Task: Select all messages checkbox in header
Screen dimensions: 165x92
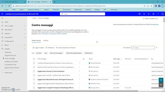Action: click(34, 59)
